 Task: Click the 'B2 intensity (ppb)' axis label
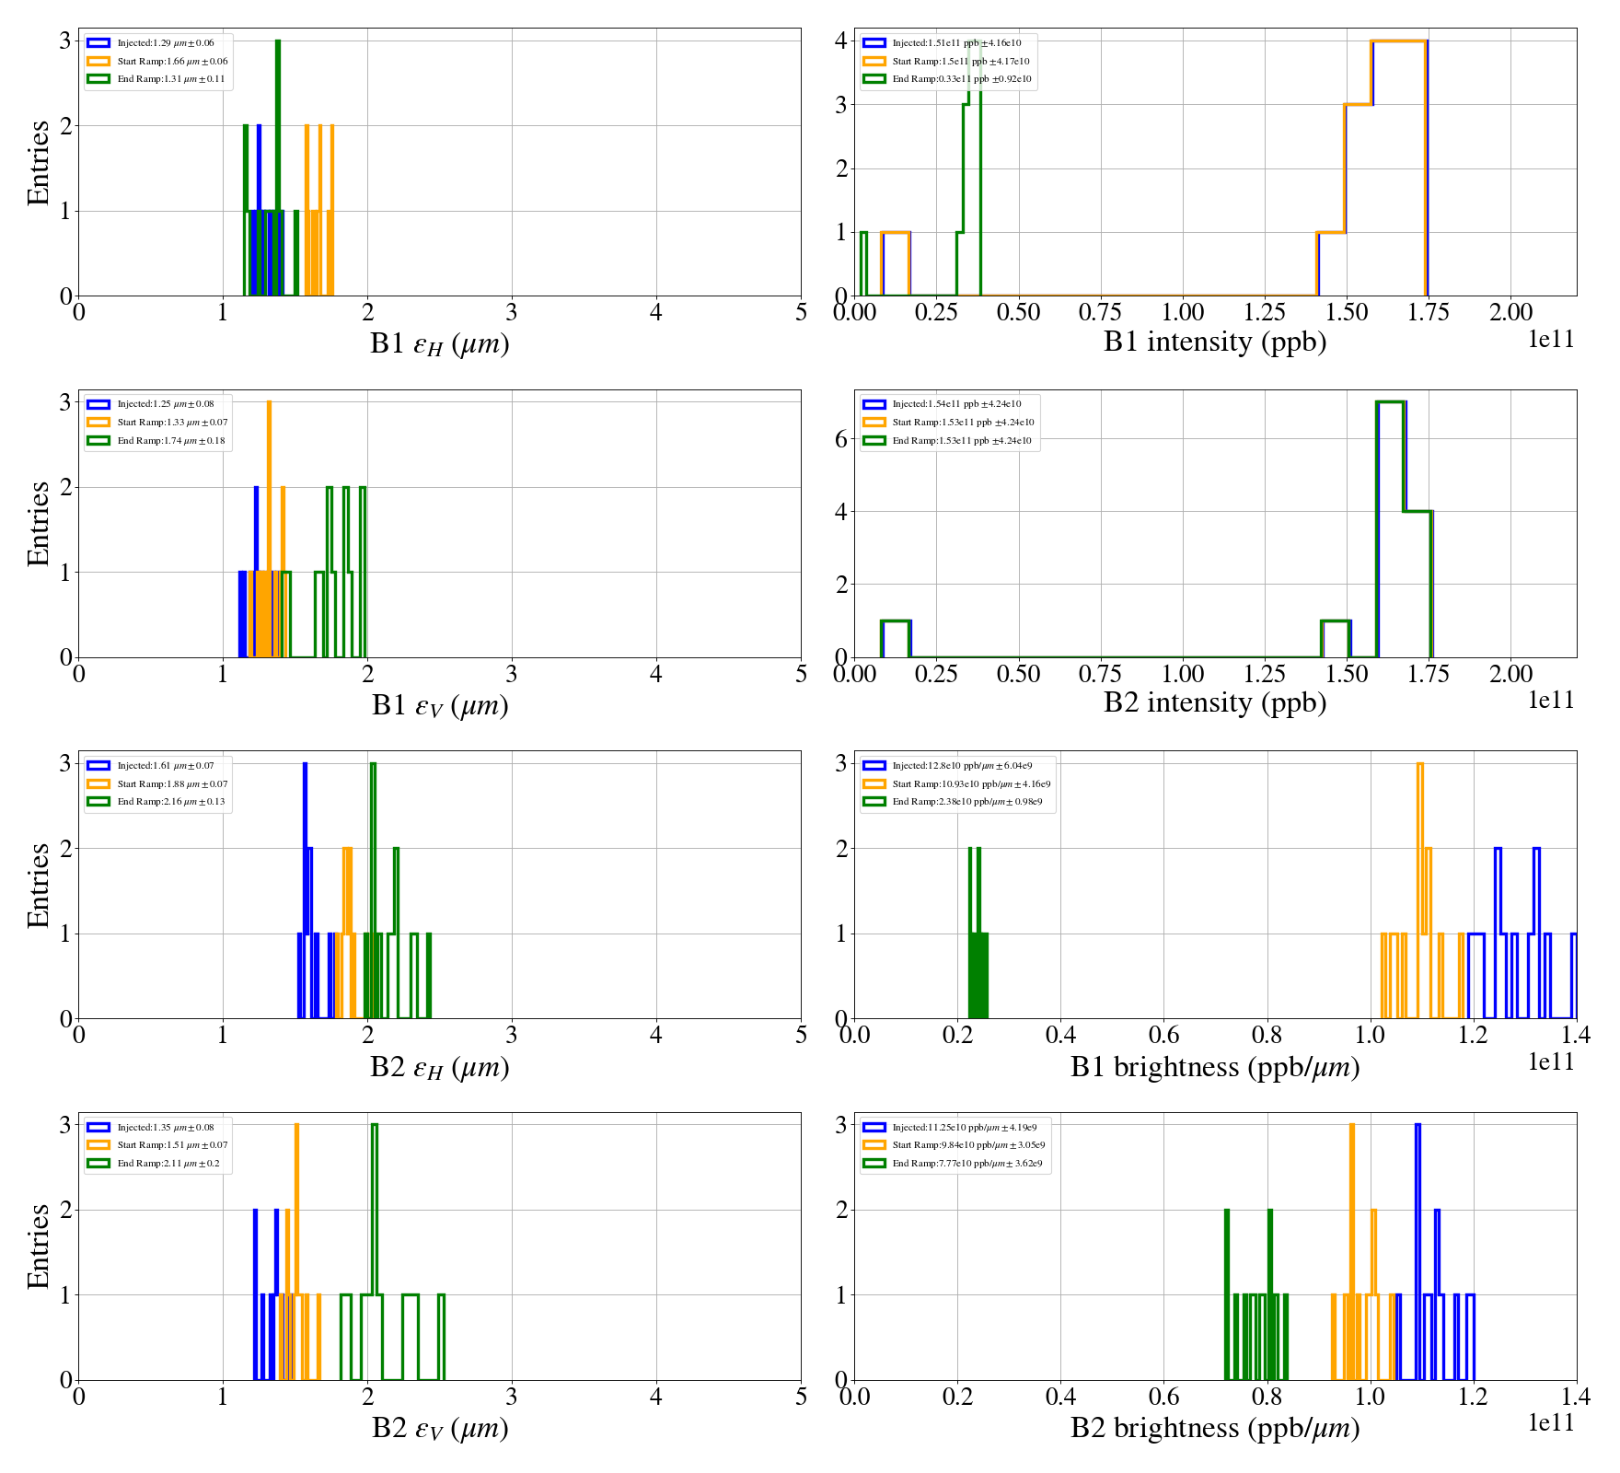pyautogui.click(x=1214, y=703)
